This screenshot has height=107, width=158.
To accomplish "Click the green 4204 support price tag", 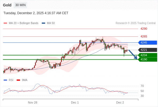I will [148, 55].
